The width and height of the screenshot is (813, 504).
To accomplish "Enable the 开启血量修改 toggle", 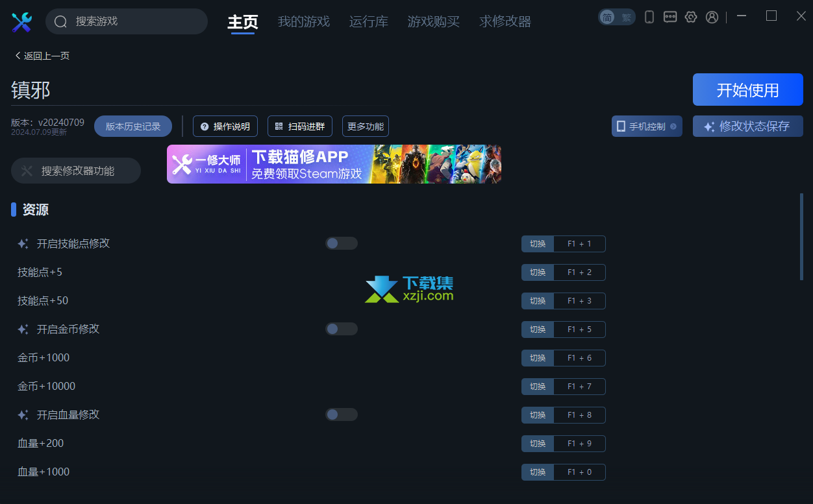I will tap(342, 414).
